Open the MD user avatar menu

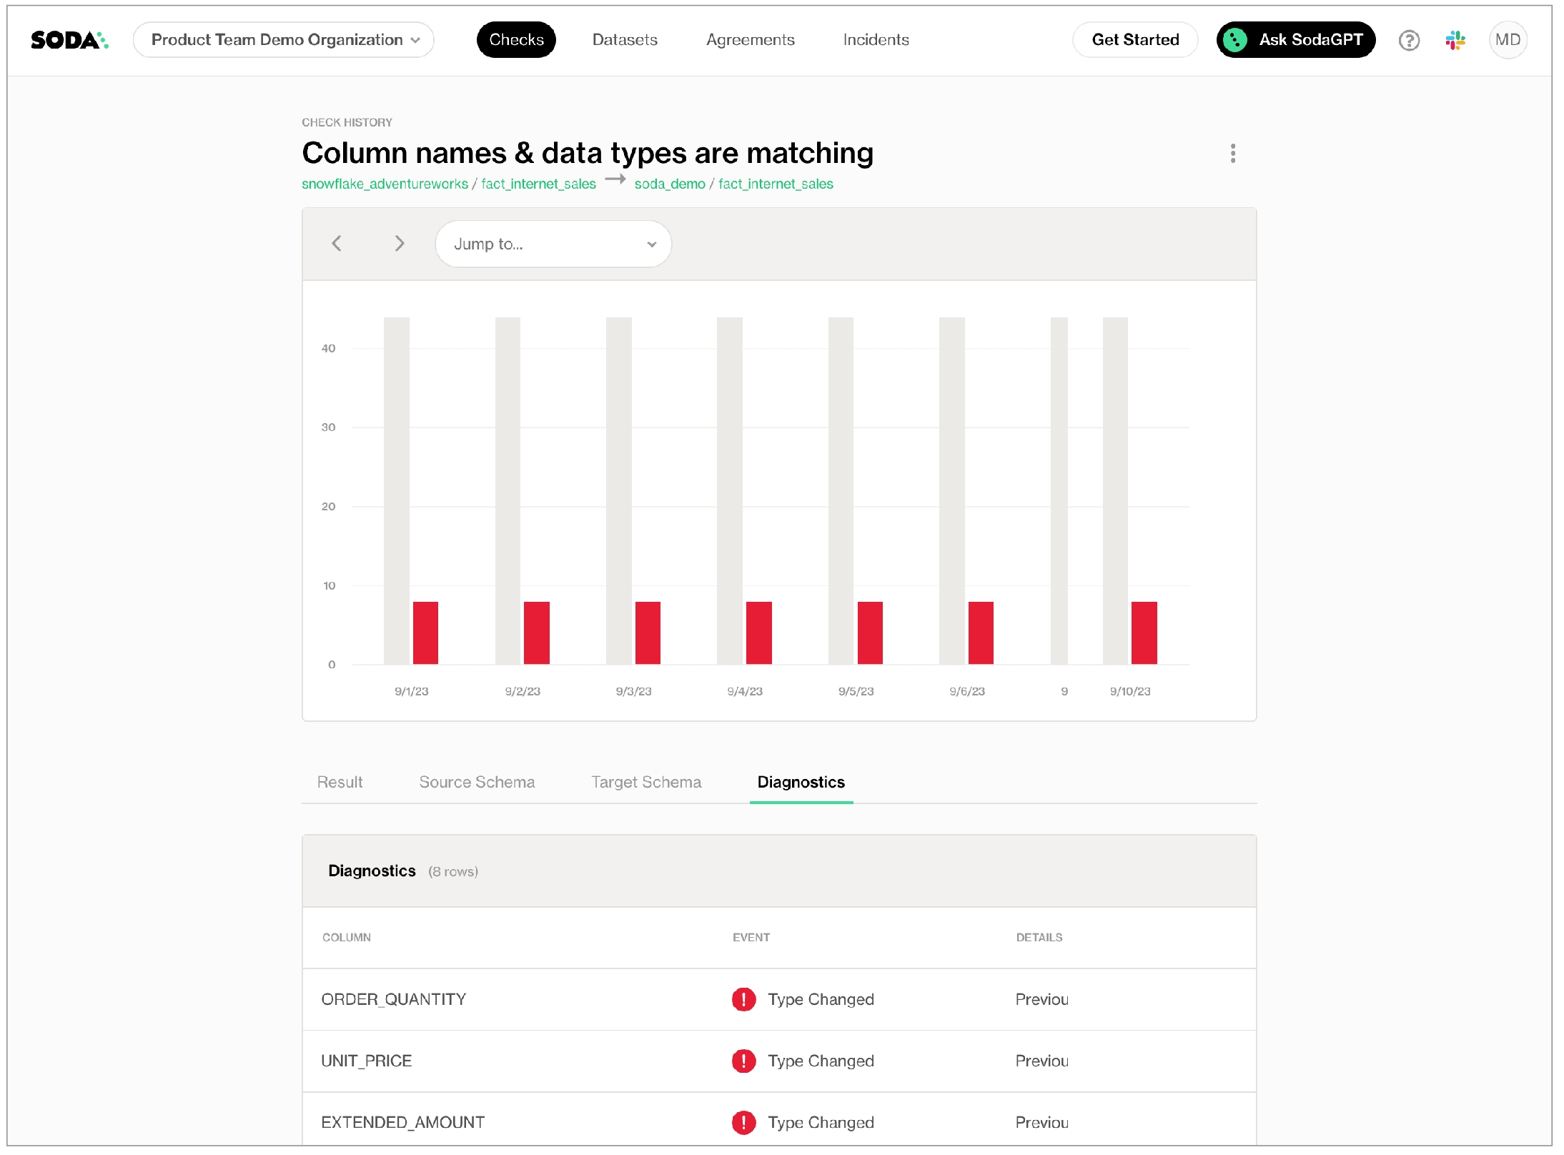(1508, 40)
